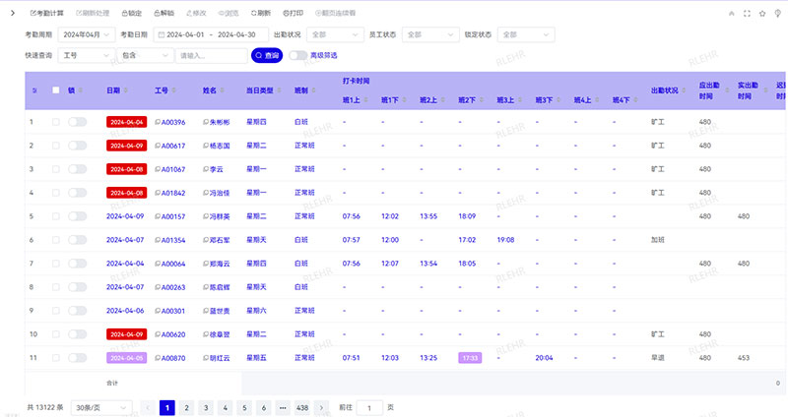The image size is (788, 417).
Task: Toggle lock switch for row A00617
Action: pos(78,146)
